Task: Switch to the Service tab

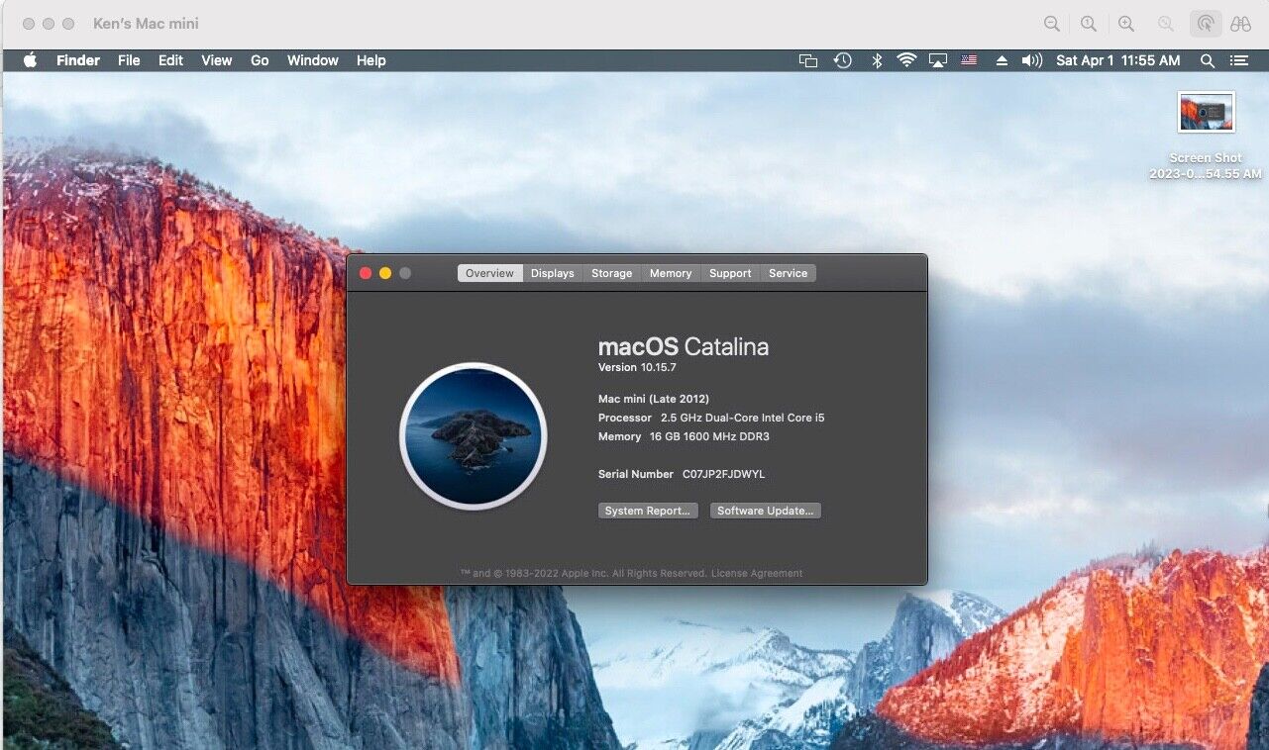Action: click(x=788, y=273)
